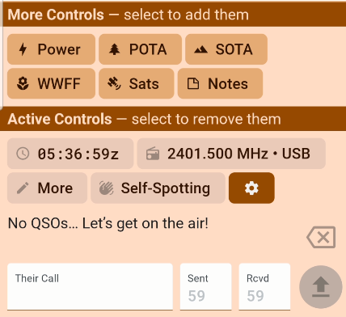
Task: Click the Sent report field
Action: point(206,287)
